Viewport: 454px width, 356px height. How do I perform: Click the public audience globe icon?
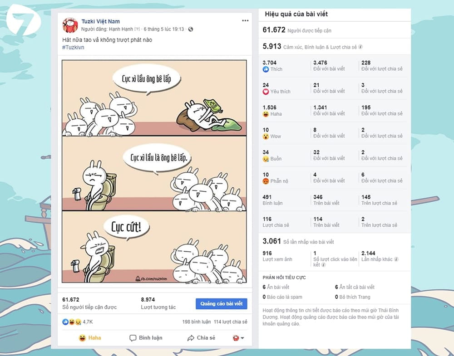point(191,29)
